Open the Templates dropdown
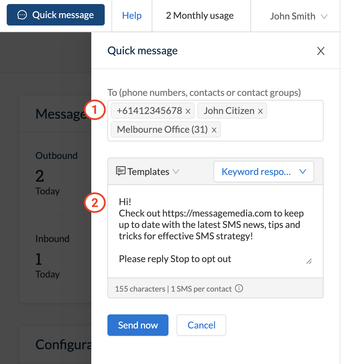The image size is (341, 364). [176, 171]
